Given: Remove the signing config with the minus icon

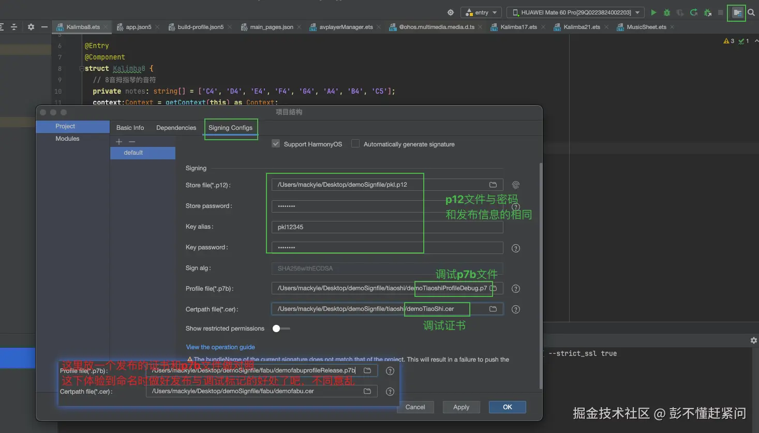Looking at the screenshot, I should [x=132, y=142].
